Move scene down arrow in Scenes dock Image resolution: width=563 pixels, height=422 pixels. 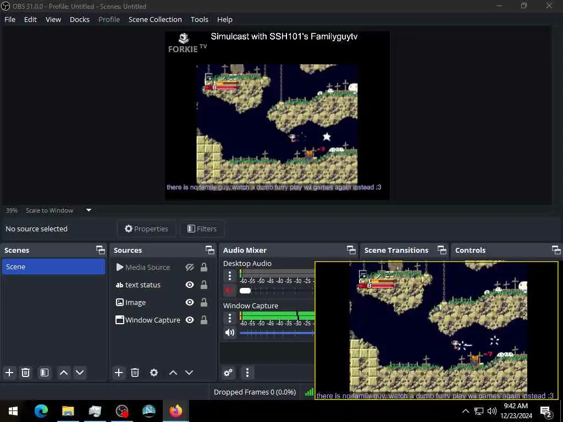[x=80, y=373]
